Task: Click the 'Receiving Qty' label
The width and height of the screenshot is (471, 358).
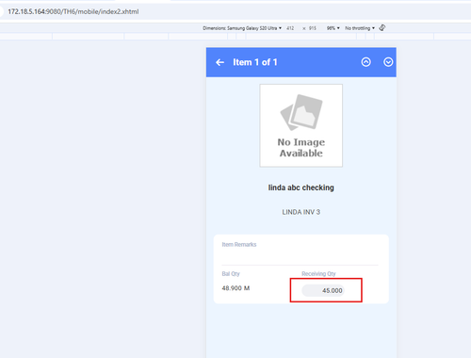Action: 318,274
